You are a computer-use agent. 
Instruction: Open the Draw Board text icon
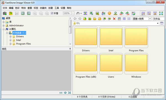(103, 13)
